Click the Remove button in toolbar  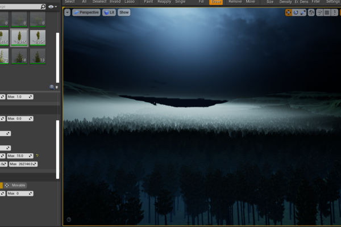click(235, 2)
